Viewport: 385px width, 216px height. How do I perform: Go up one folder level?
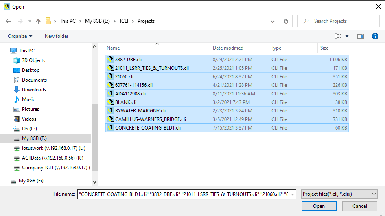(x=38, y=21)
